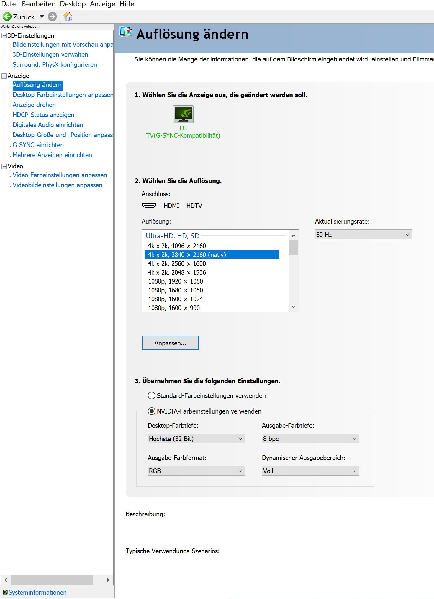
Task: Click the HDMI connector icon
Action: click(x=149, y=206)
